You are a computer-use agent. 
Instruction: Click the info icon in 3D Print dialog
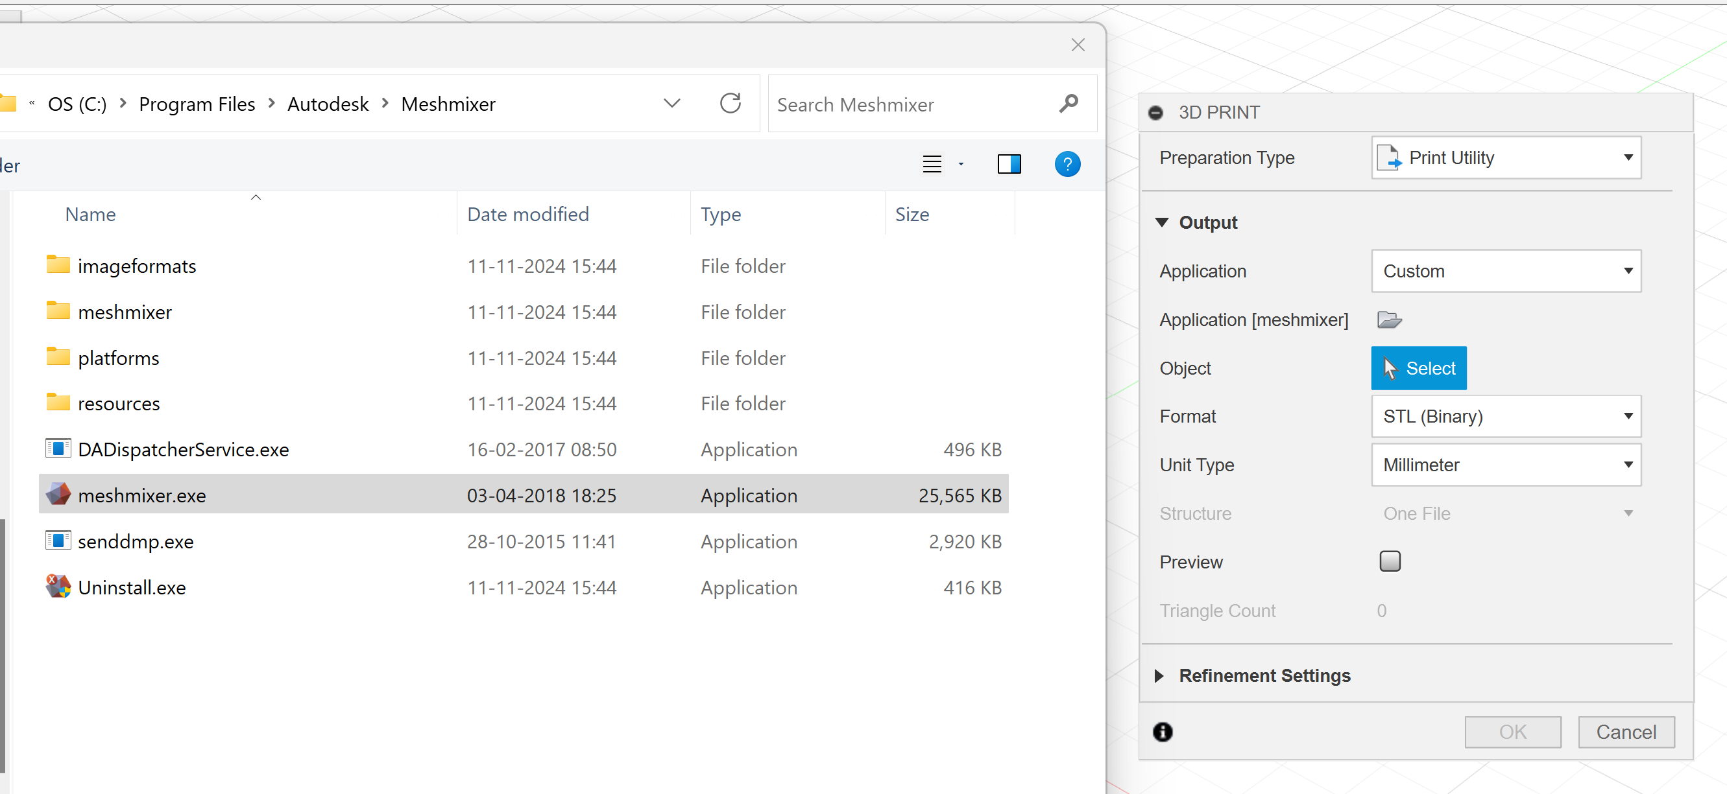tap(1163, 732)
